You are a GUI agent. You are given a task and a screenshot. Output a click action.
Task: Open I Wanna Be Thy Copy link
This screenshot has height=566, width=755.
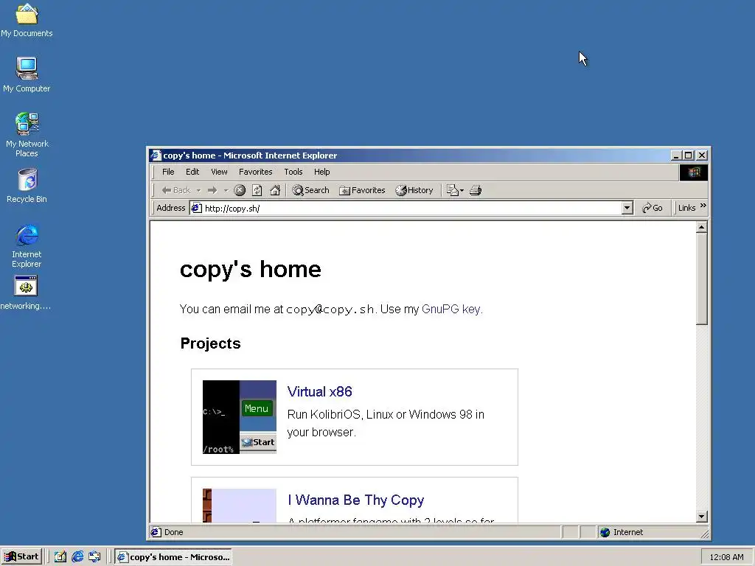[356, 500]
